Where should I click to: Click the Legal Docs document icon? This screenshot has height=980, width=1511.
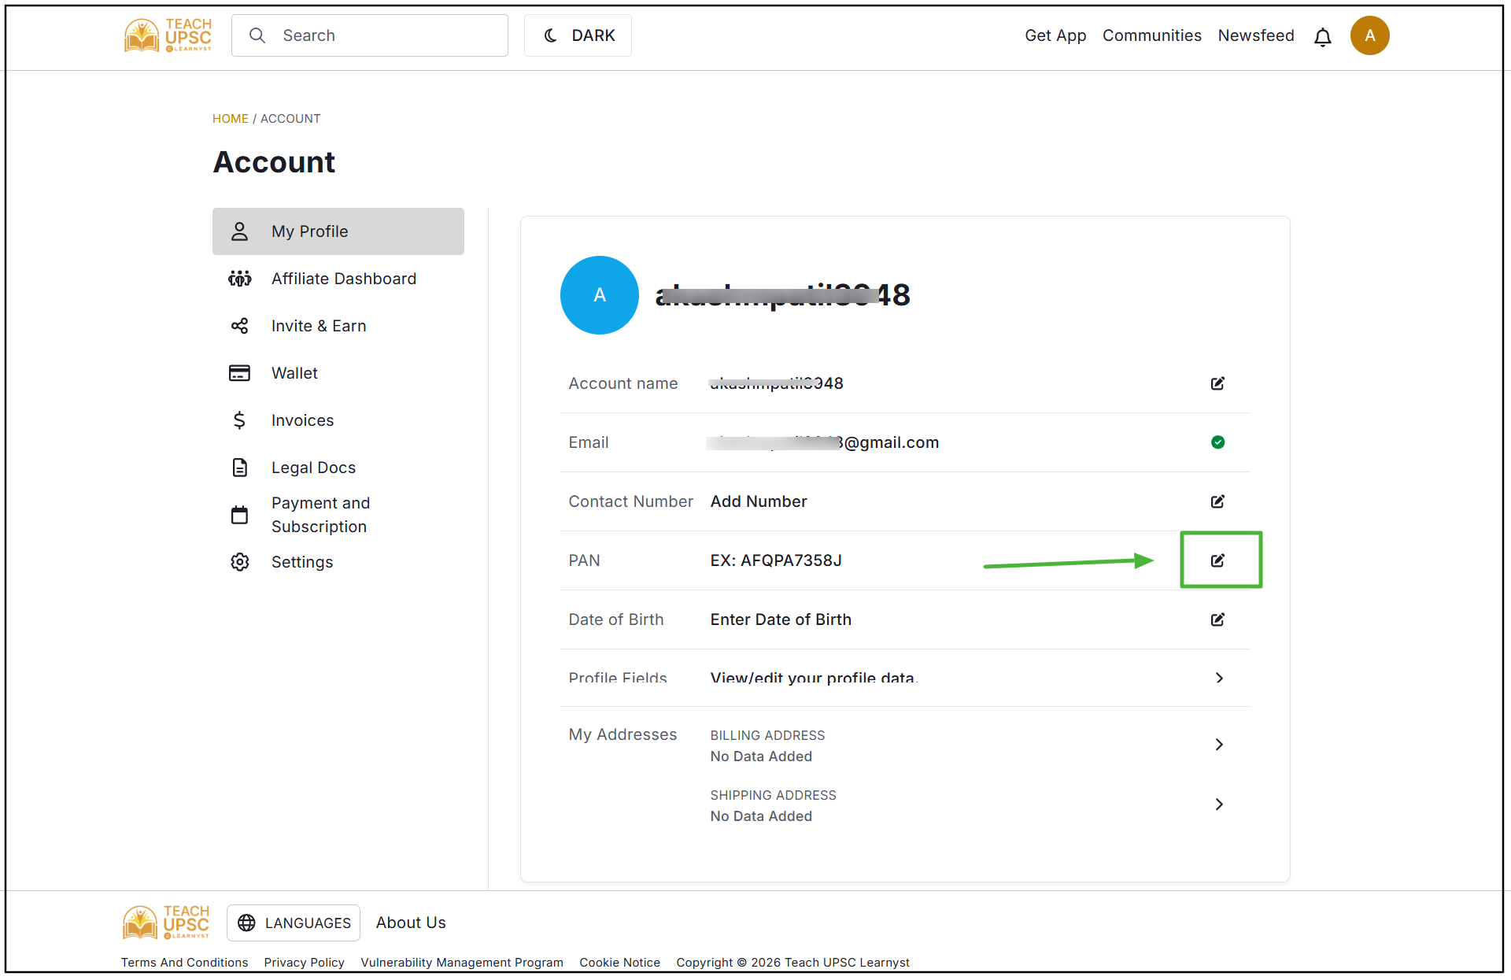click(x=239, y=468)
